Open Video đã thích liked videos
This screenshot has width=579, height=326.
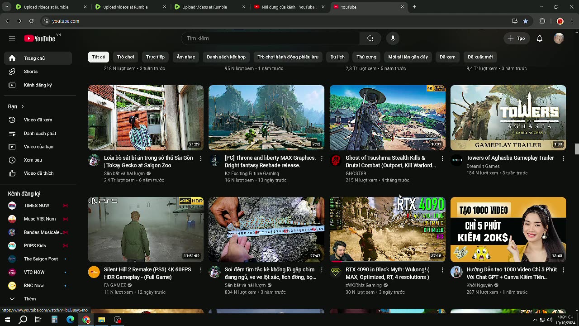(38, 173)
